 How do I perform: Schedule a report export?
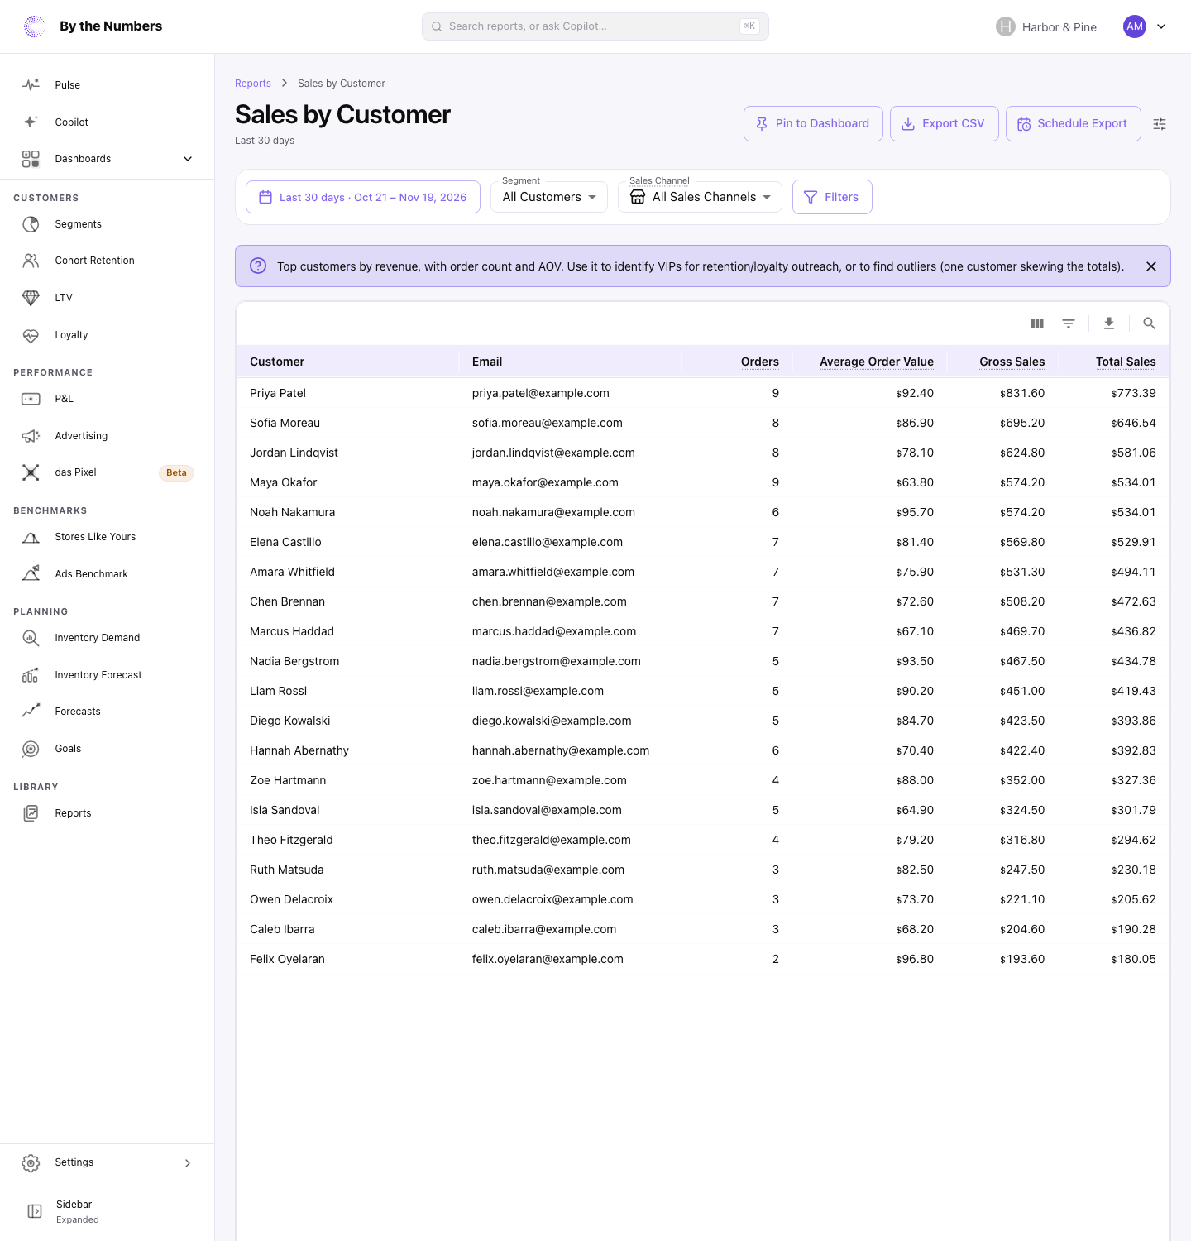1074,124
